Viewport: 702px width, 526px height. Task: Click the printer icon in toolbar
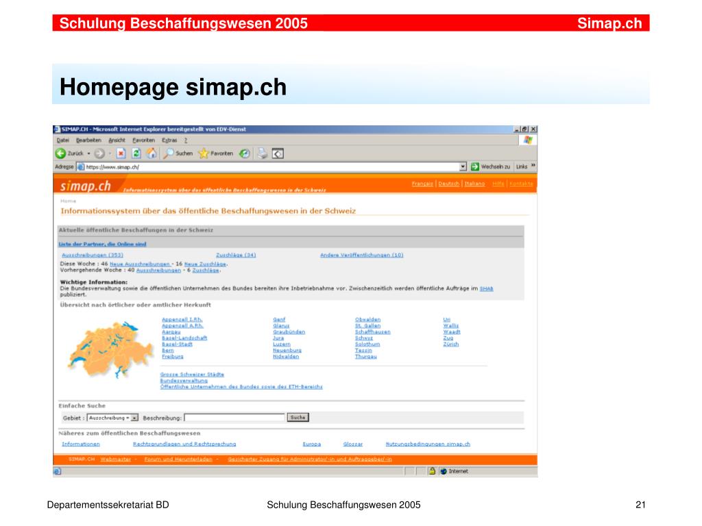[263, 153]
